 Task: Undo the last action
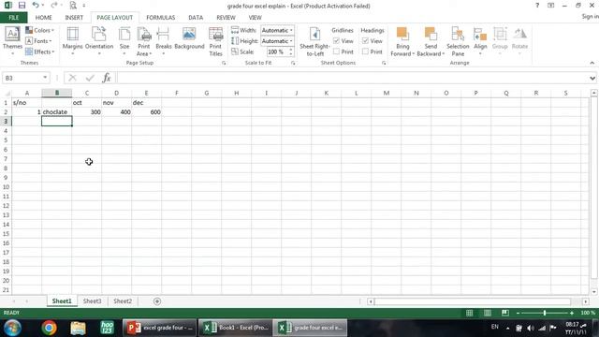tap(36, 6)
